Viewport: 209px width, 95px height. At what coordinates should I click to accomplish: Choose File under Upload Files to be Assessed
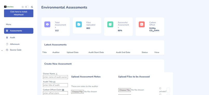[x=124, y=90]
